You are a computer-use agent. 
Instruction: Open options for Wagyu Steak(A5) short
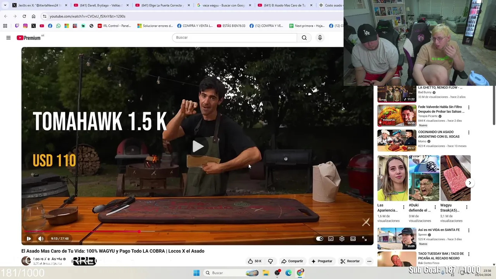point(466,207)
